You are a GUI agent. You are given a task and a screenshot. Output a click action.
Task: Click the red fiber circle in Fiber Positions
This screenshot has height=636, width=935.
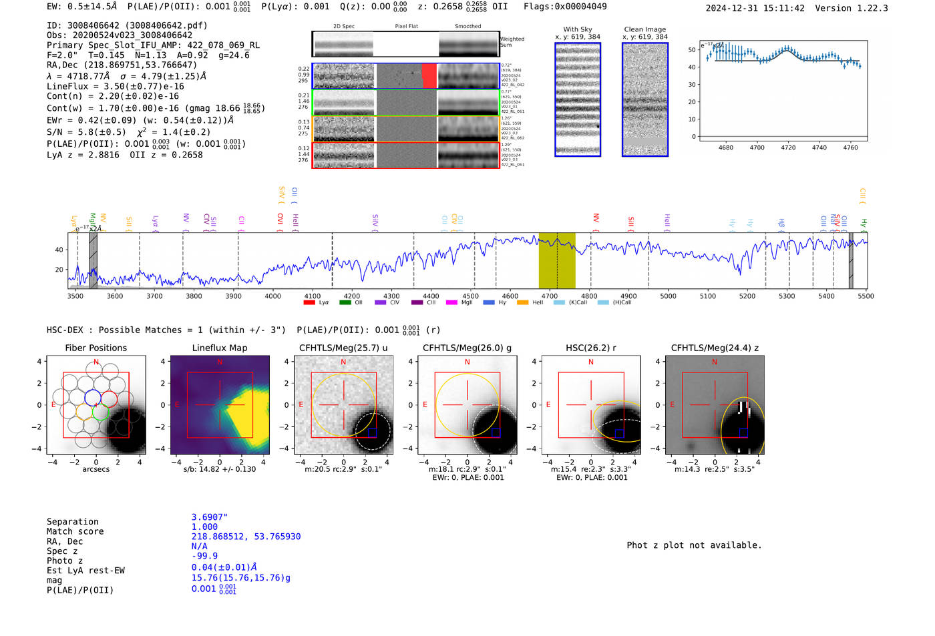click(110, 400)
